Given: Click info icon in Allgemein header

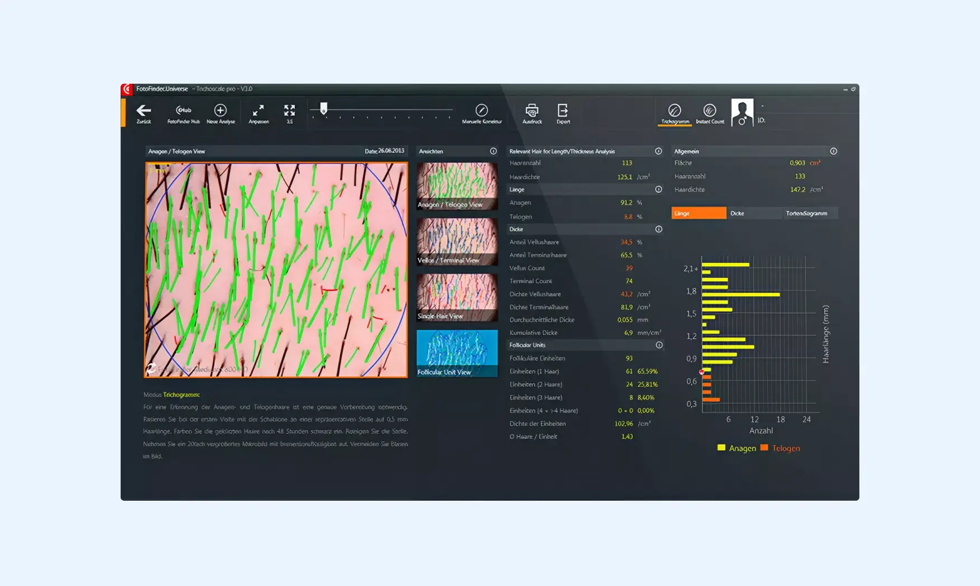Looking at the screenshot, I should (833, 151).
